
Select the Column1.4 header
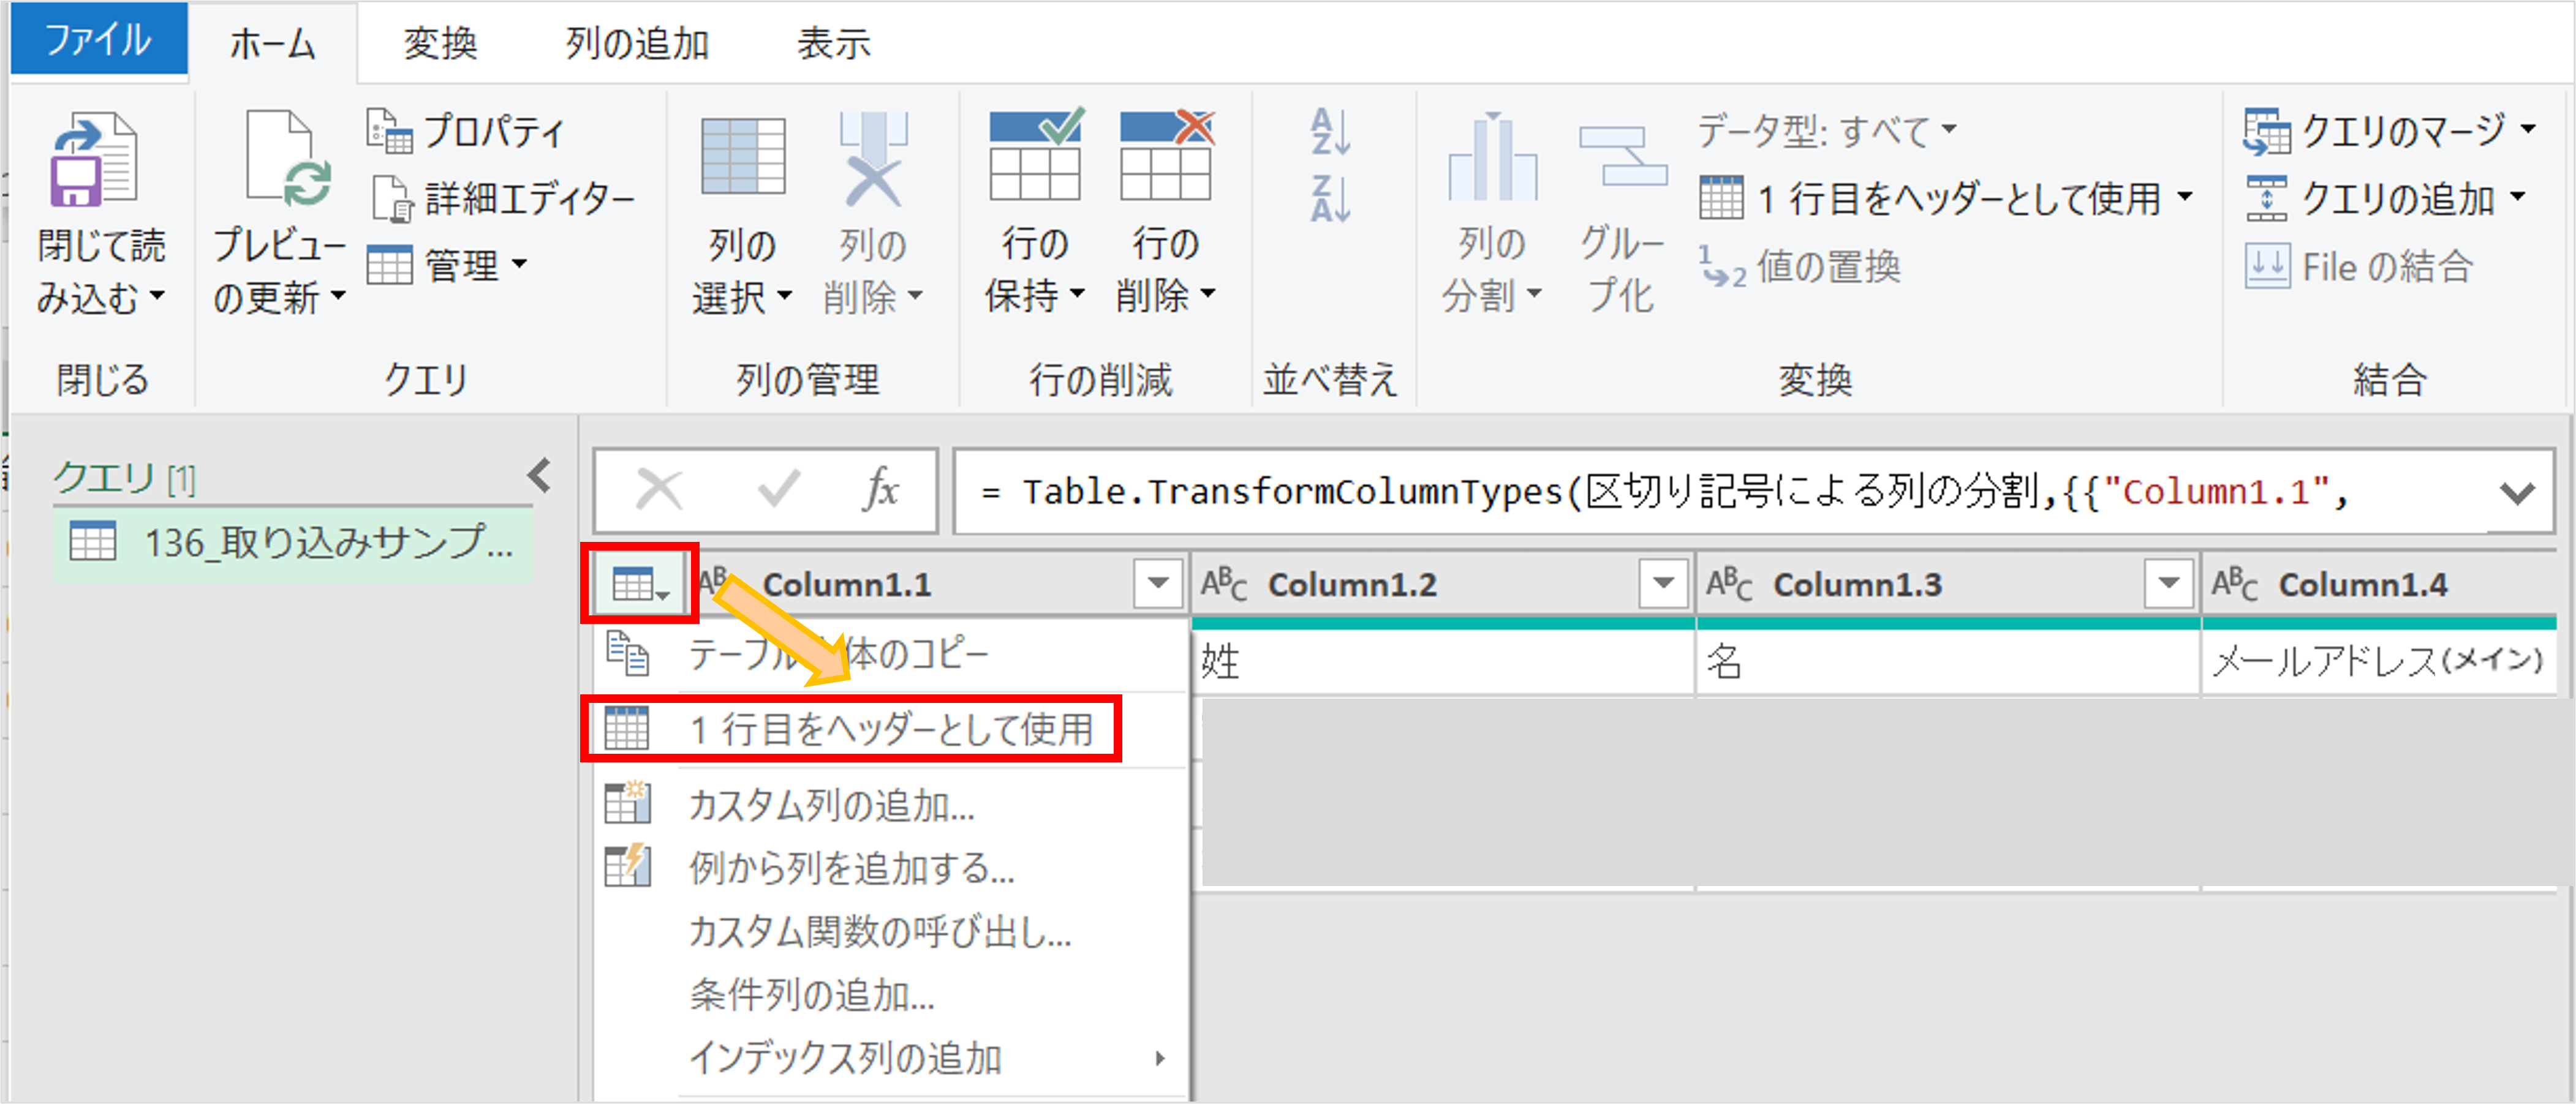tap(2363, 585)
